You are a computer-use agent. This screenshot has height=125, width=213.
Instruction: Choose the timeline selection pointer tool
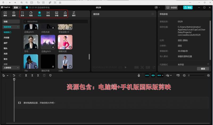(4, 75)
